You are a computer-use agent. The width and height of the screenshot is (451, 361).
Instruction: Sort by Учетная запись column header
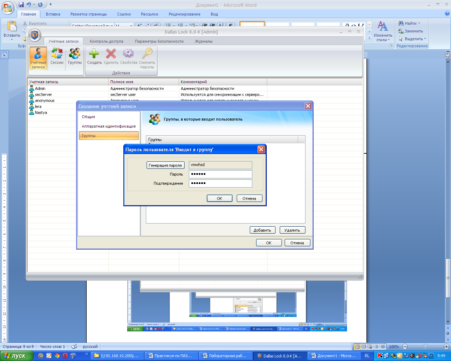68,82
